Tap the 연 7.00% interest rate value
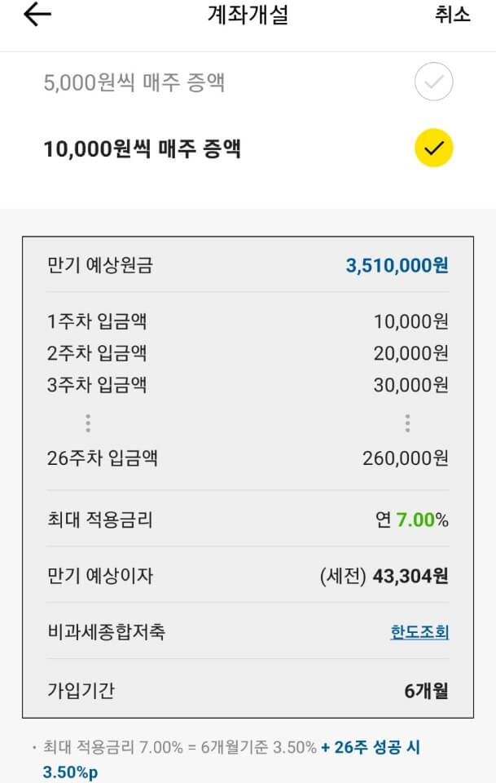This screenshot has width=496, height=783. point(412,520)
